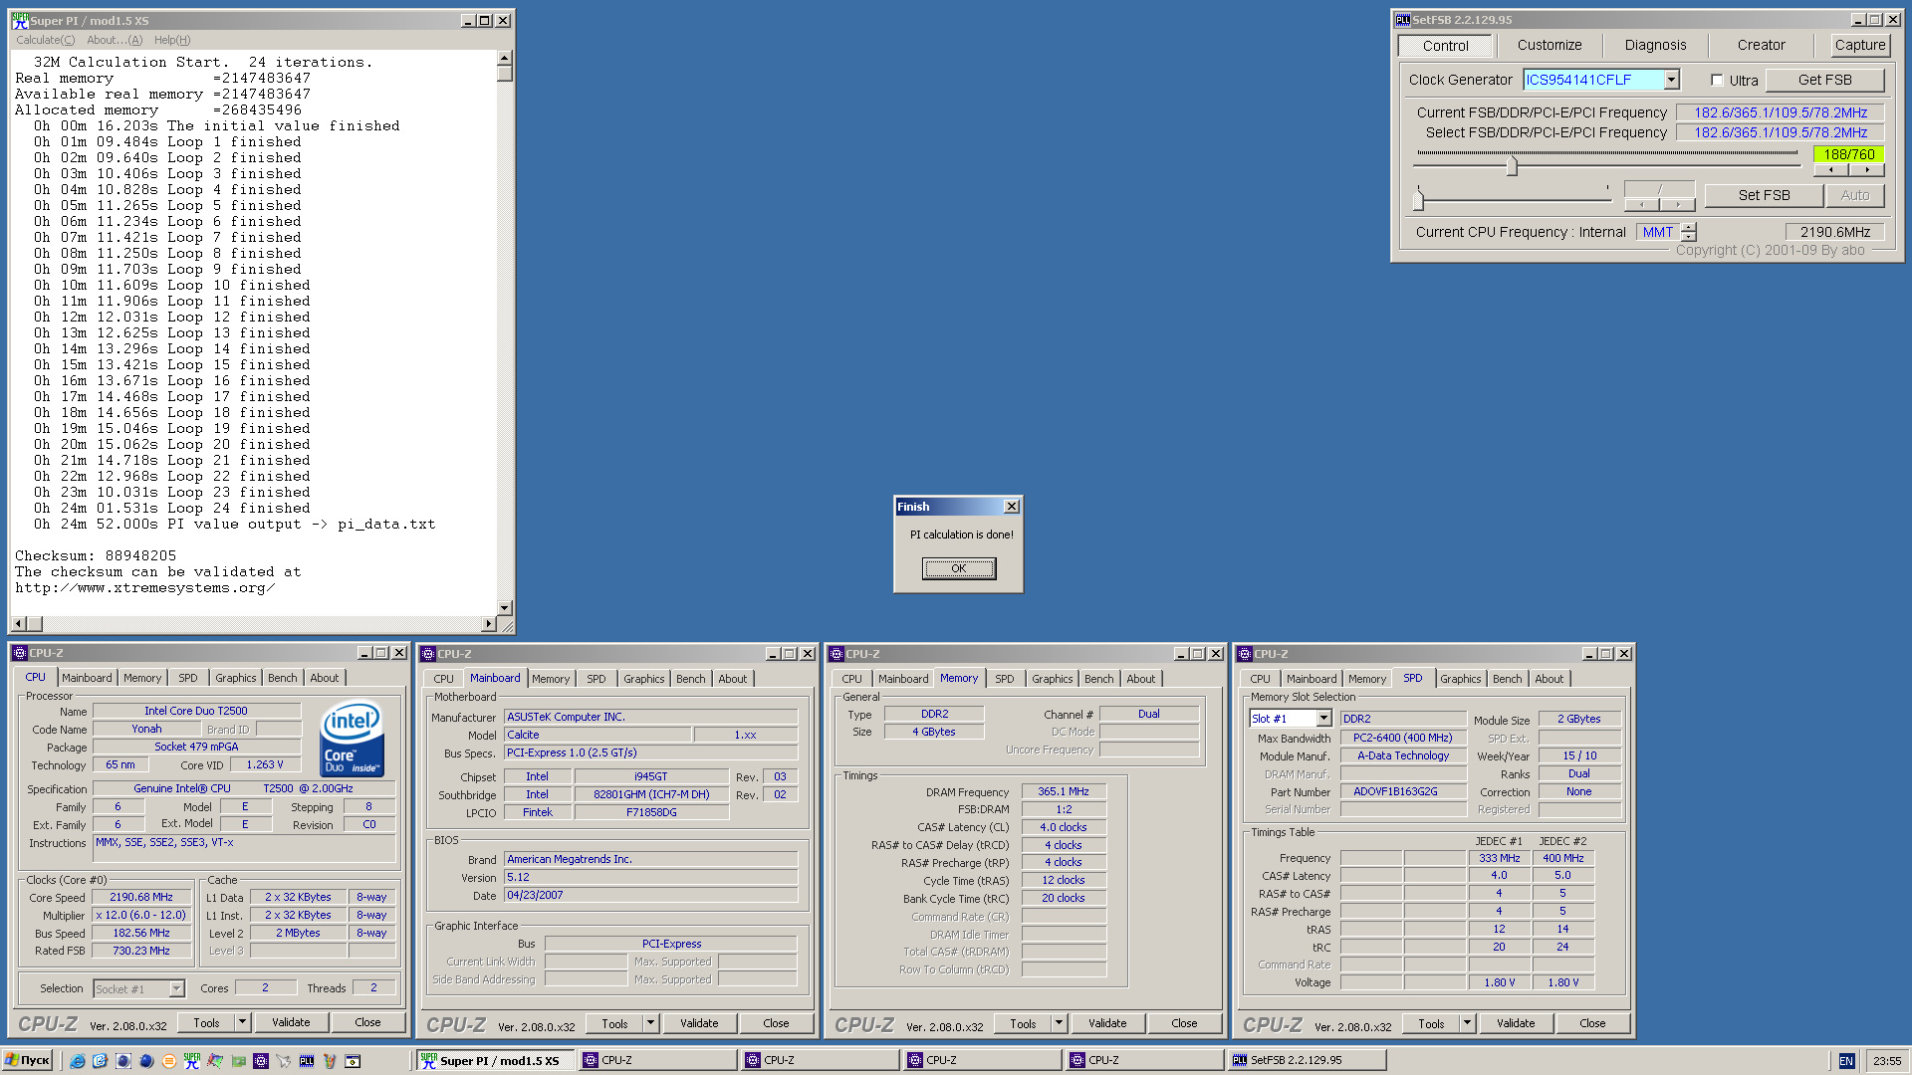The image size is (1912, 1075).
Task: Click Validate in the Memory CPU-Z window
Action: coord(1107,1023)
